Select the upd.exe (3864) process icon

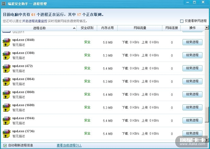point(7,81)
